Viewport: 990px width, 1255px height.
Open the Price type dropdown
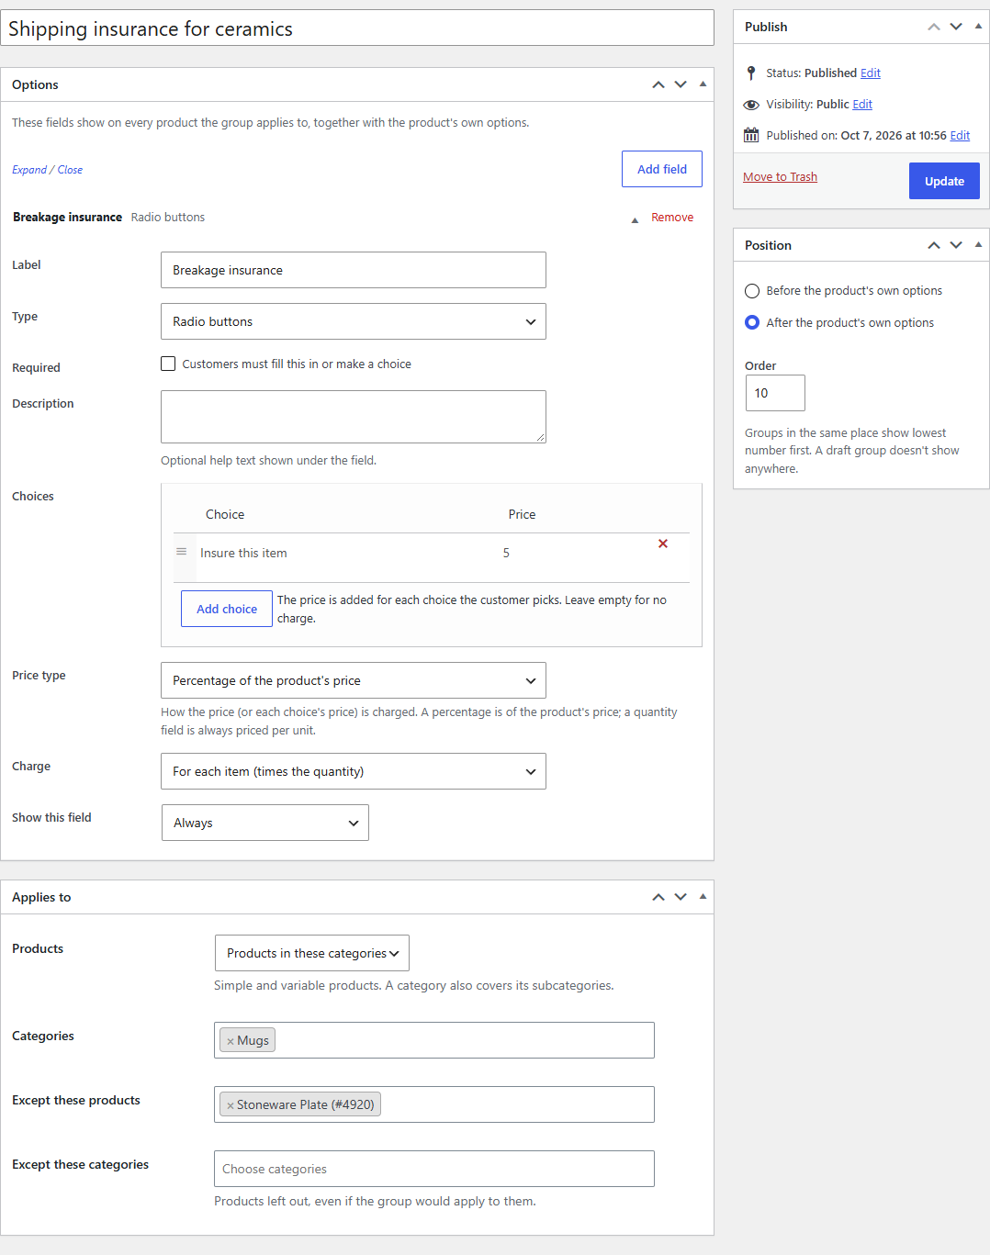[354, 680]
